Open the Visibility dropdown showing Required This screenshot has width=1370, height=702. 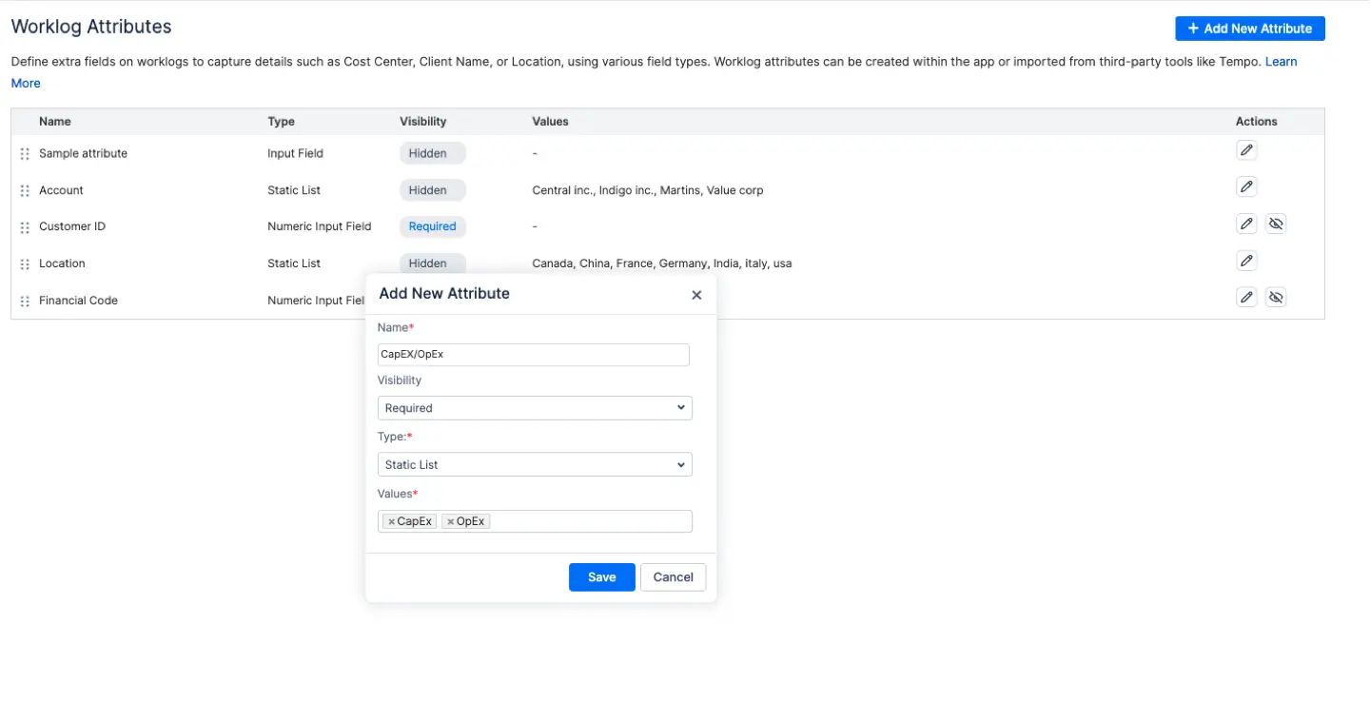[x=534, y=407]
